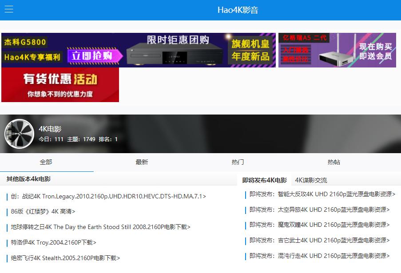Switch to the 最新 tab

141,162
